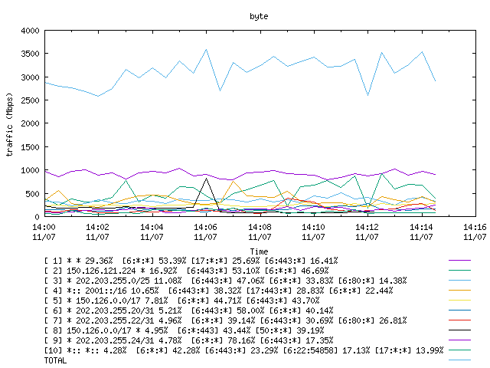Viewport: 490px width, 368px height.
Task: Click green line sample for legend row [10]
Action: pos(459,350)
